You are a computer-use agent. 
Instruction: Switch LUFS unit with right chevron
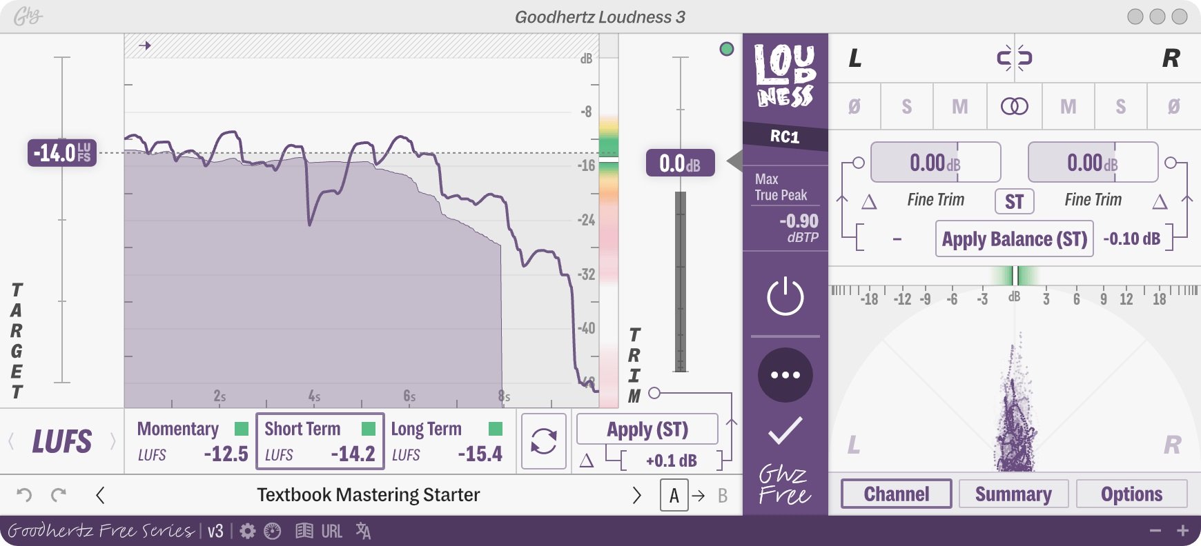click(x=113, y=441)
